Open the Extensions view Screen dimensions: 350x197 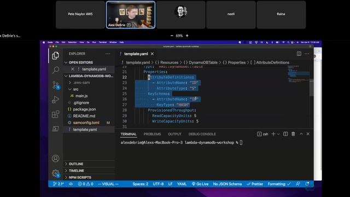coord(56,114)
